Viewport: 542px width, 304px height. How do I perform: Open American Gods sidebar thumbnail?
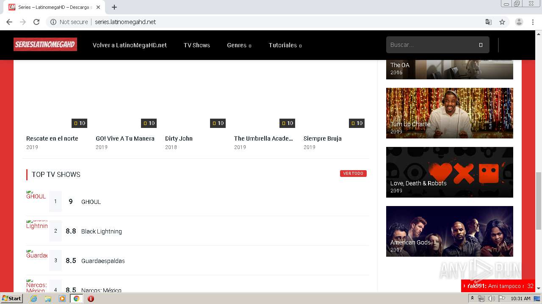[450, 231]
